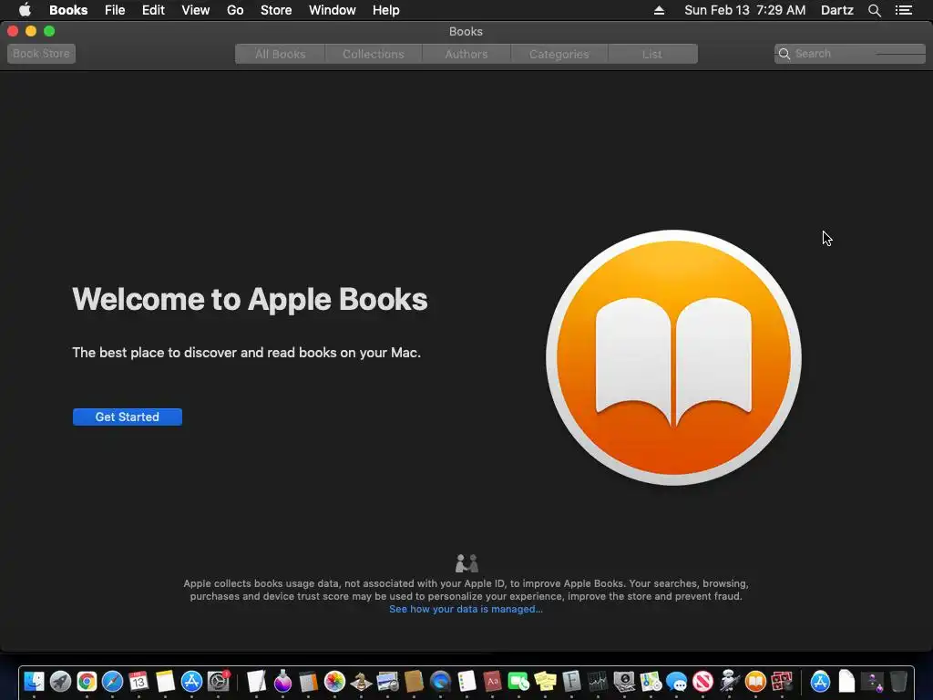933x700 pixels.
Task: Open Maps icon in the dock
Action: click(651, 682)
